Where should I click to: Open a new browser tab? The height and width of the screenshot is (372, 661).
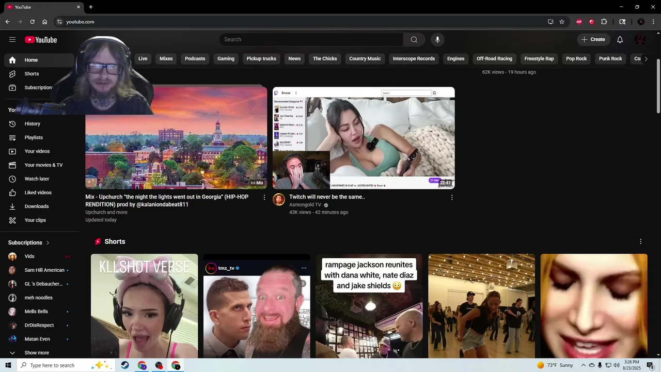(x=91, y=7)
